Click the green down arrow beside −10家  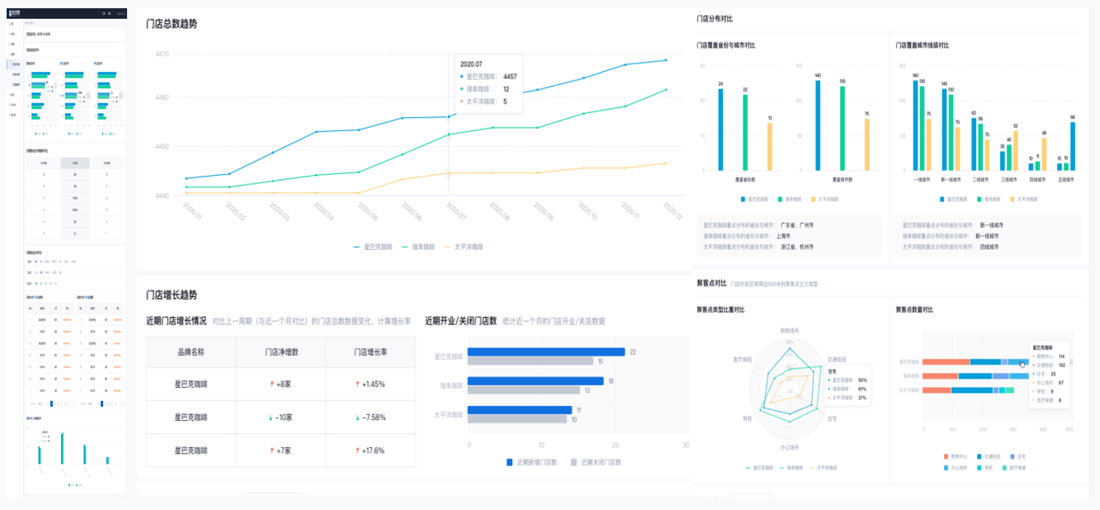tap(270, 418)
